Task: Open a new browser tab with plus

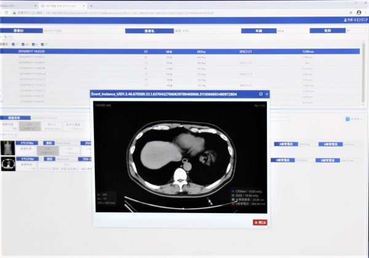Action: (x=92, y=4)
